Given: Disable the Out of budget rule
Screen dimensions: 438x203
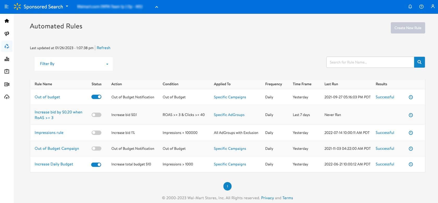Looking at the screenshot, I should [x=96, y=97].
